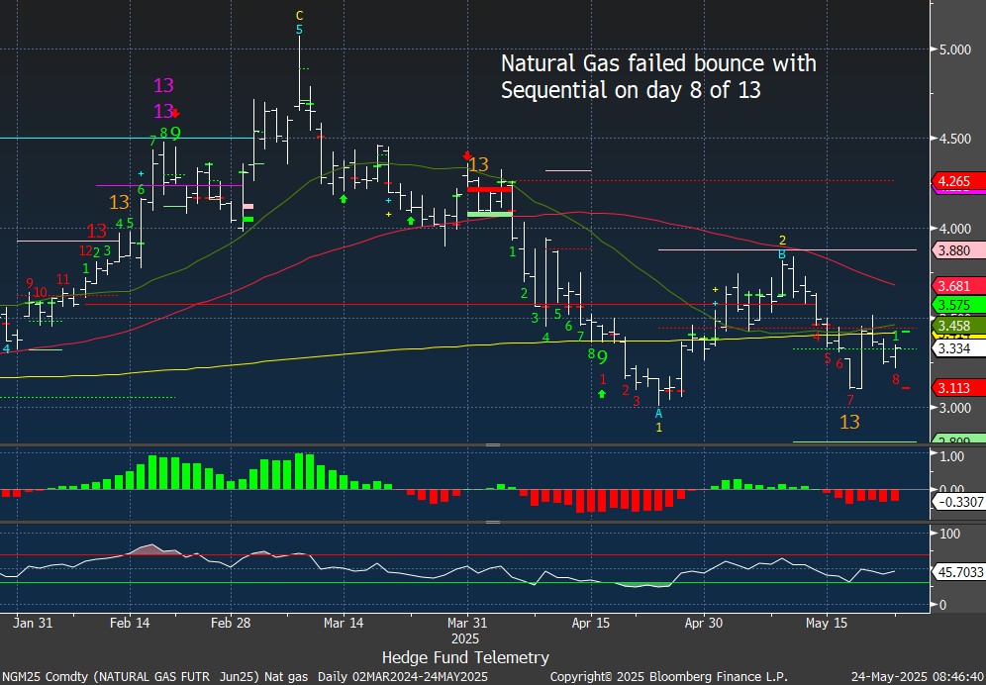
Task: Click the 24-May-2025 08:46:40 timestamp
Action: 917,677
